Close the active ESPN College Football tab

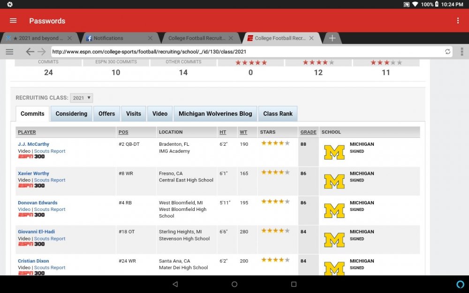coord(311,38)
